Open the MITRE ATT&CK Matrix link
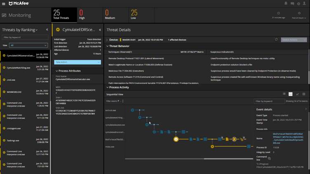Viewport: 310px width, 174px height. click(192, 52)
